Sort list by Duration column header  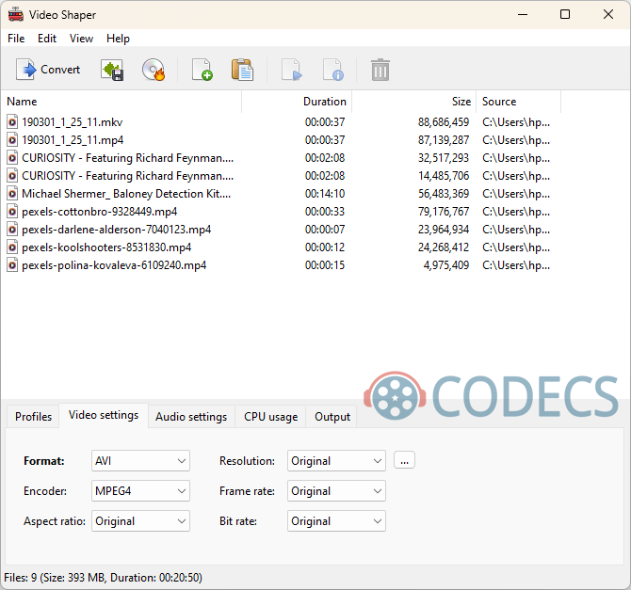coord(297,102)
